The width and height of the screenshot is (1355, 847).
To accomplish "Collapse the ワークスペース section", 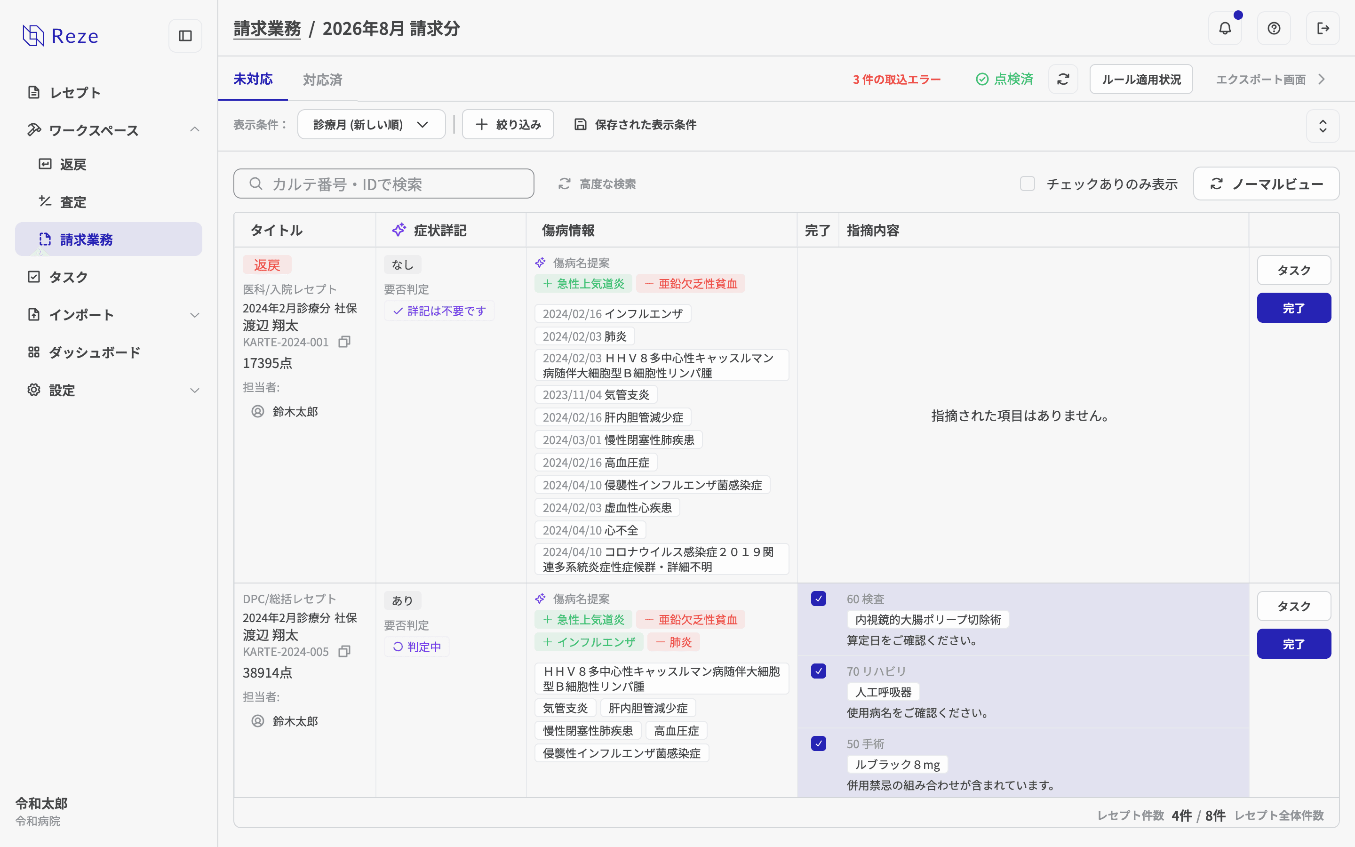I will click(x=194, y=130).
